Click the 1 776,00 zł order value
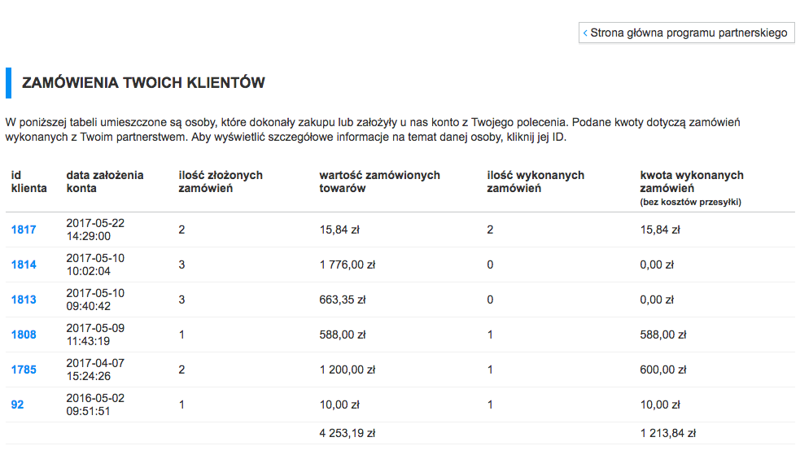Viewport: 800px width, 468px height. click(x=347, y=265)
